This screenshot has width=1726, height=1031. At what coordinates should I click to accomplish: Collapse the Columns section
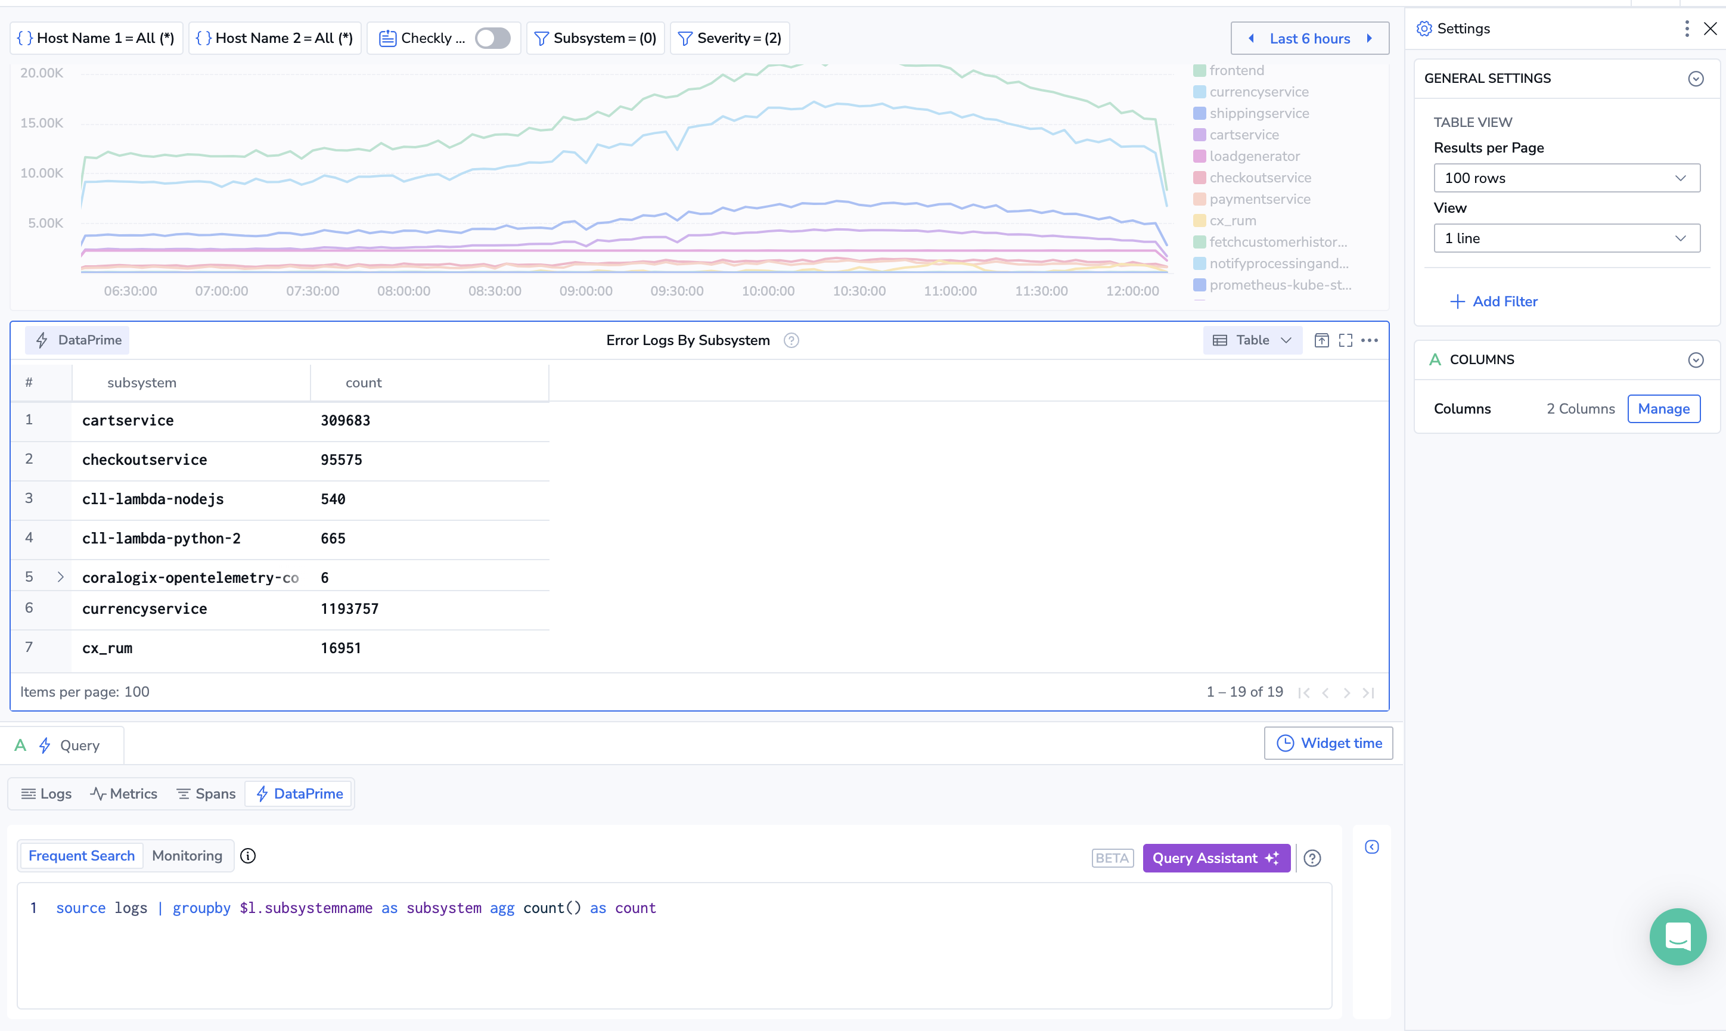tap(1696, 360)
